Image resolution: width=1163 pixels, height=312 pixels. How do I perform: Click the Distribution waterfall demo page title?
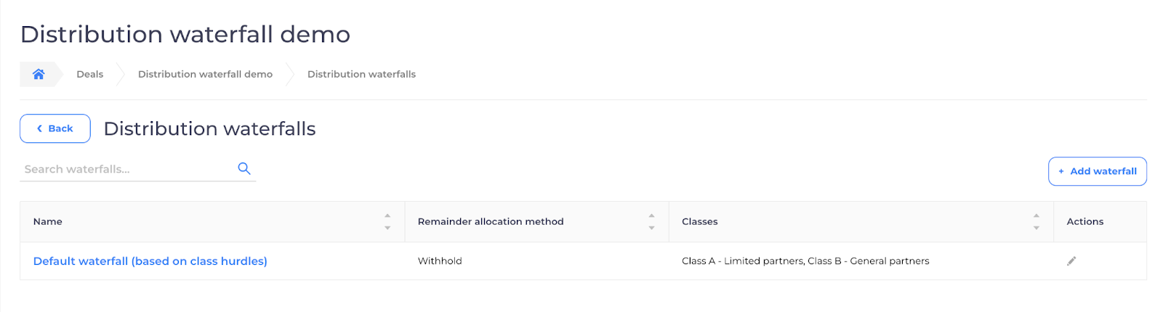(x=185, y=34)
